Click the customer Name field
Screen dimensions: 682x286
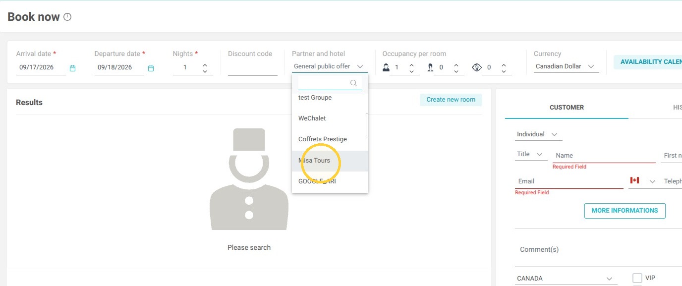(604, 156)
